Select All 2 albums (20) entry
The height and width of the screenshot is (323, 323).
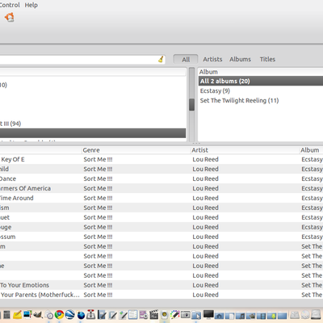pos(261,81)
